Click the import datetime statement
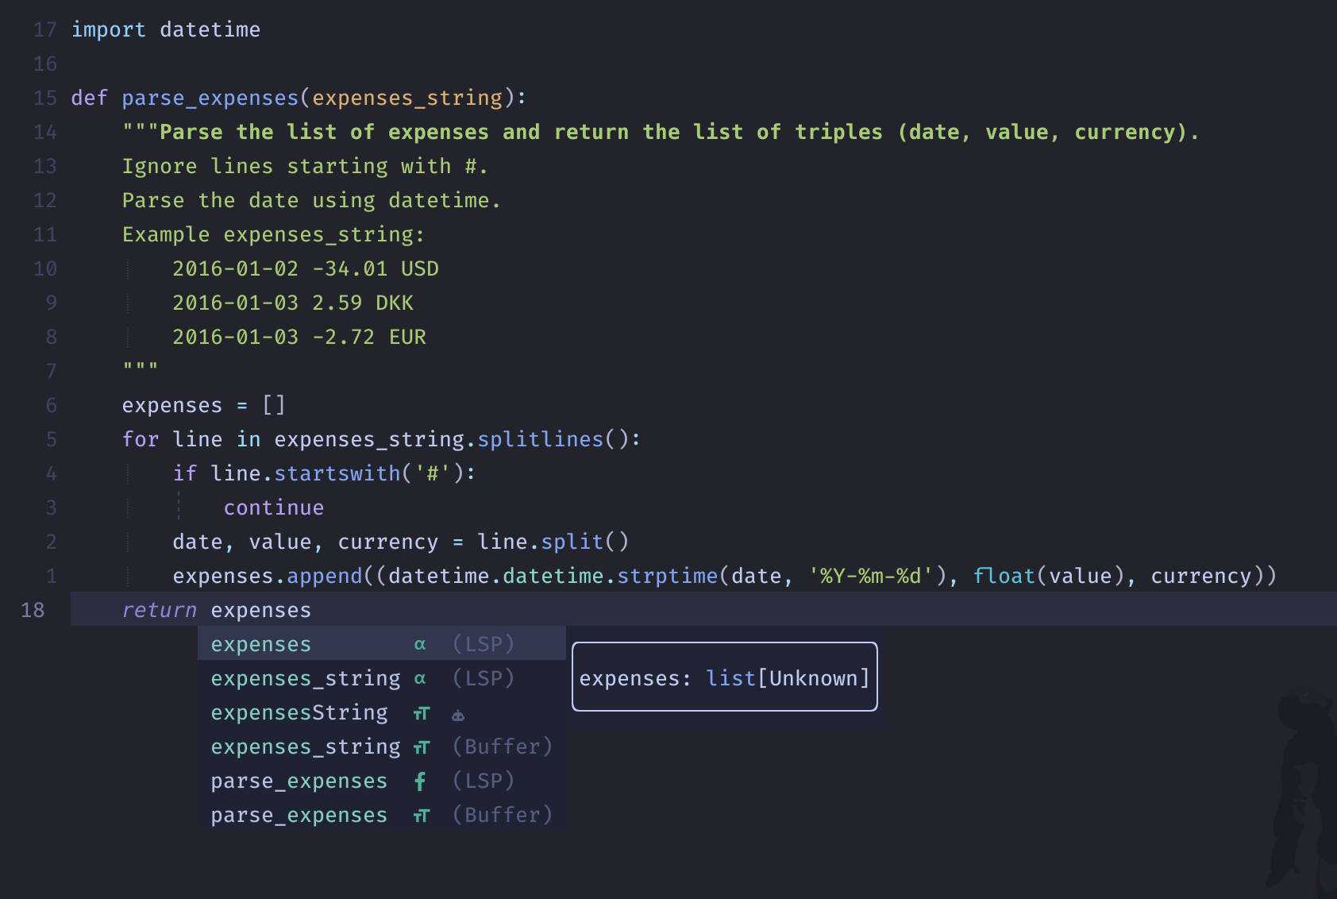This screenshot has height=899, width=1337. tap(166, 29)
